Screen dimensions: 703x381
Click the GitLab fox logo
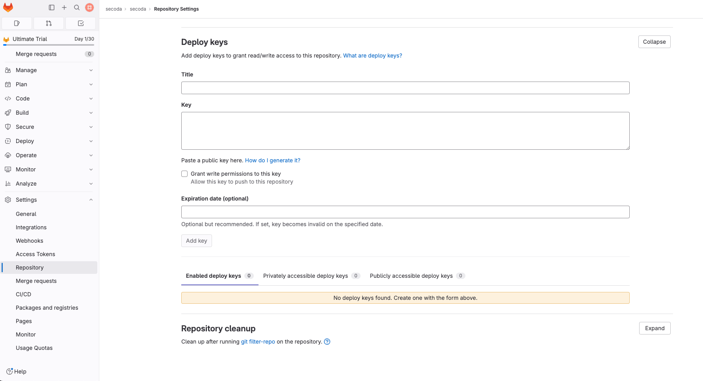[x=8, y=7]
